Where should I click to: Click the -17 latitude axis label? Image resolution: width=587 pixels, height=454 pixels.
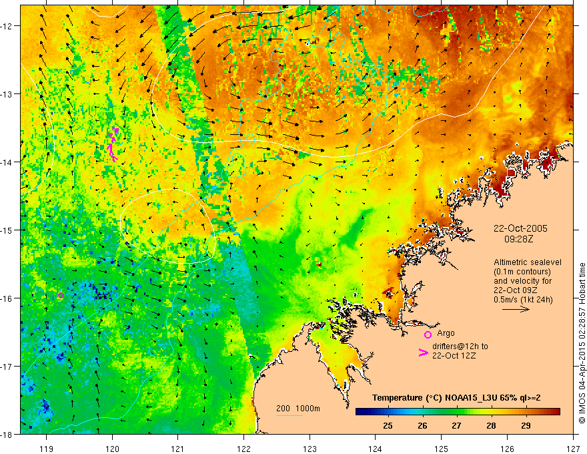7,367
